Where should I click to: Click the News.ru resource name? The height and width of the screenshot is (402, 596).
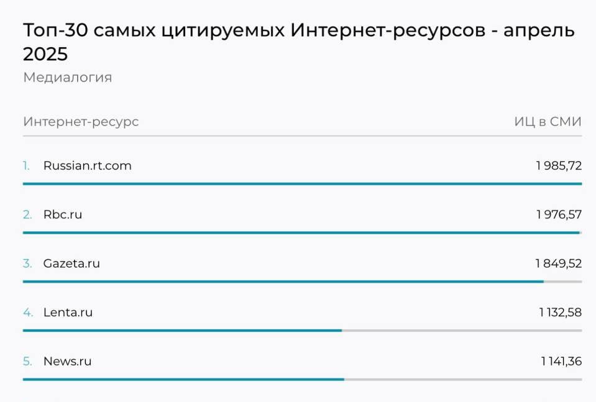point(67,361)
